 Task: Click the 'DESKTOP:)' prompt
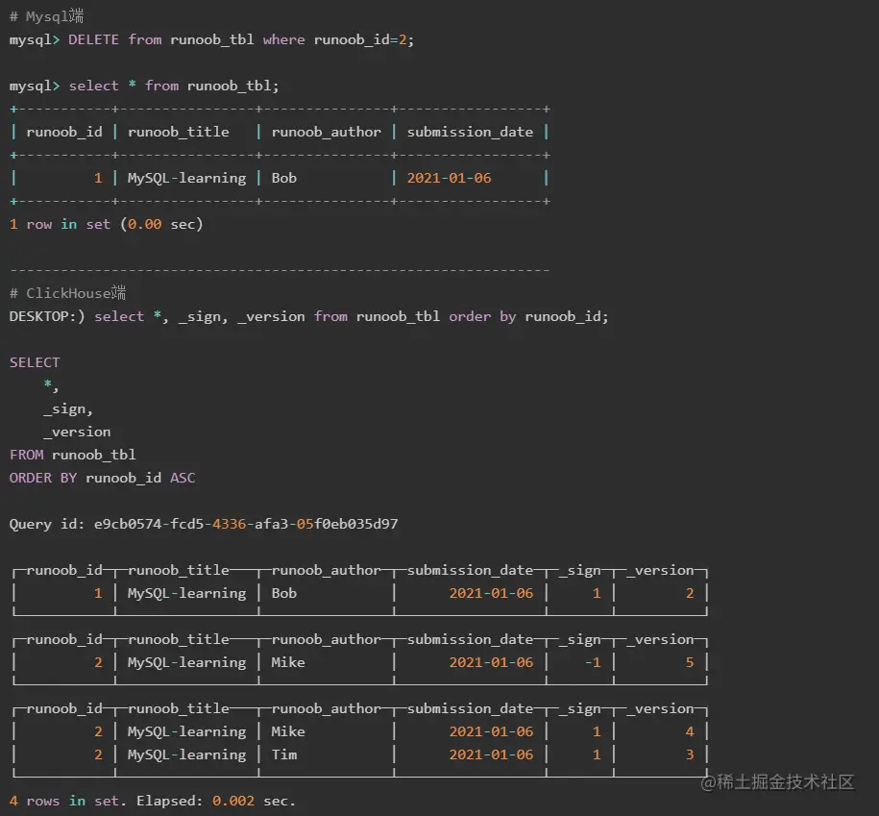point(47,316)
